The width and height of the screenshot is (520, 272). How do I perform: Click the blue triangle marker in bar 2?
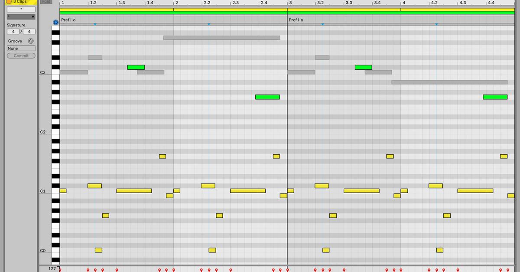pos(209,24)
